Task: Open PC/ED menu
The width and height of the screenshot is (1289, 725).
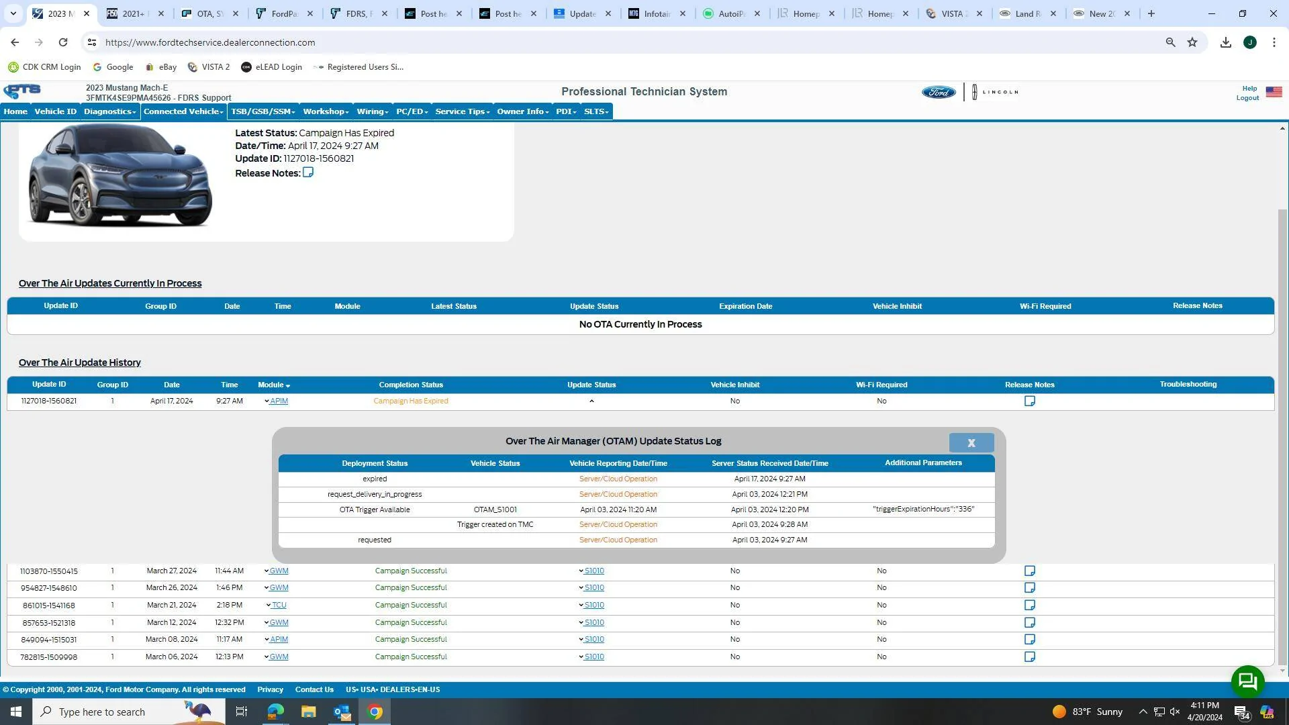Action: pyautogui.click(x=412, y=111)
